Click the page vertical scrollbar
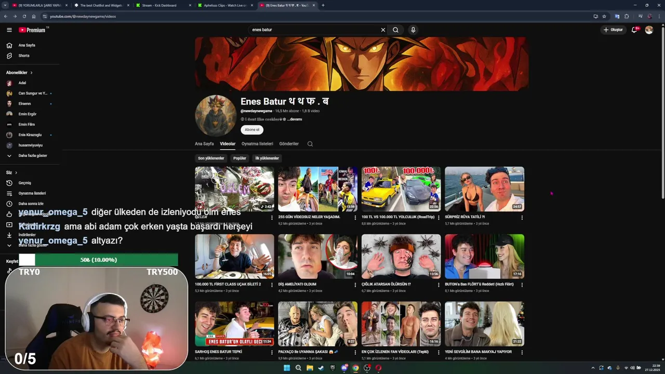Viewport: 665px width, 374px height. [x=662, y=112]
